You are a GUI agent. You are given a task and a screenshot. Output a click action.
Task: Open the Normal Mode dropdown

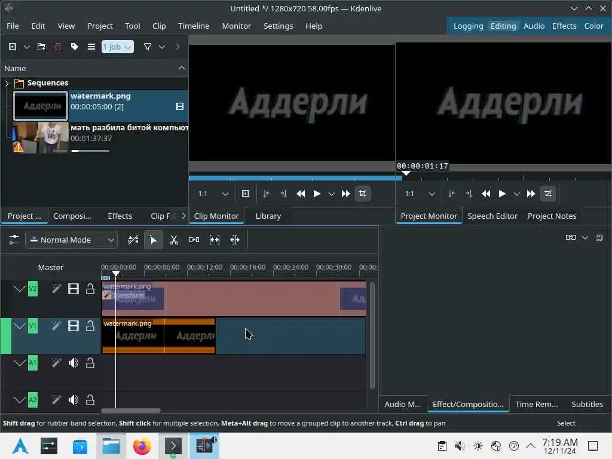72,240
